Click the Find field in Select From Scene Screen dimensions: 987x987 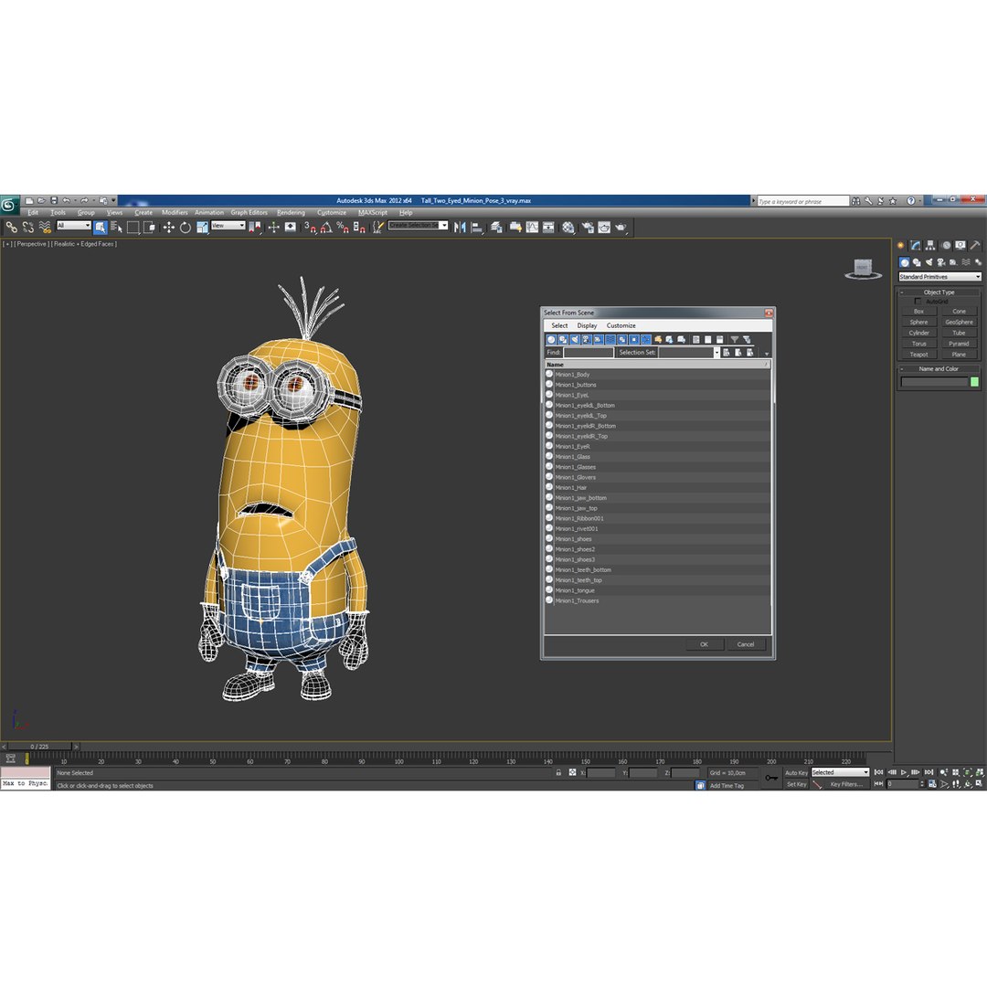588,353
